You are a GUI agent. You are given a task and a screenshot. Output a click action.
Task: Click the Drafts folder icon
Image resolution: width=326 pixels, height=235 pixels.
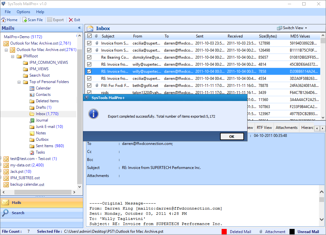click(x=32, y=108)
